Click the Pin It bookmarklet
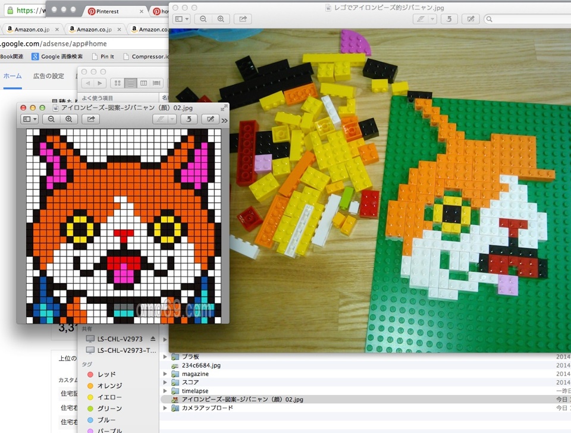The image size is (571, 433). [103, 57]
